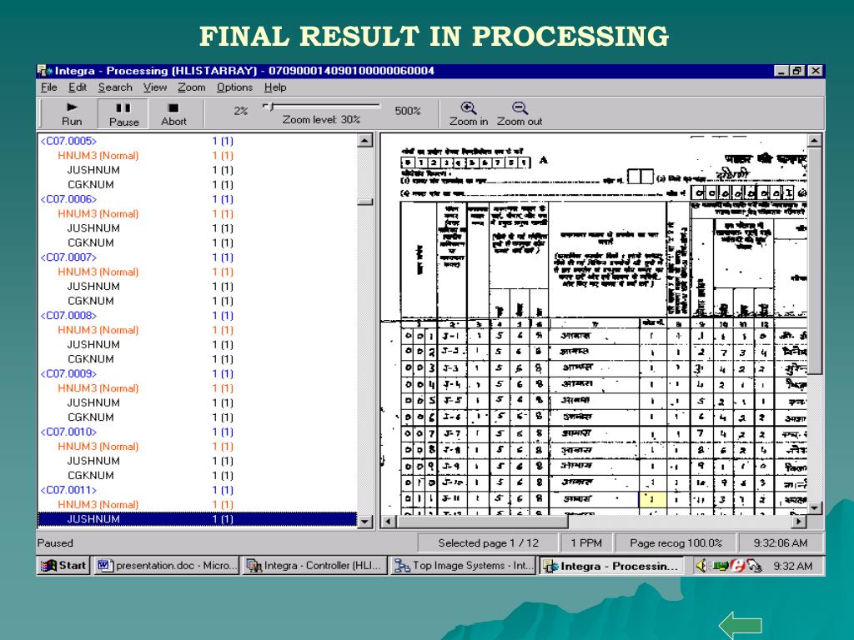The width and height of the screenshot is (854, 640).
Task: Click the zoom level slider thumb
Action: pos(268,107)
